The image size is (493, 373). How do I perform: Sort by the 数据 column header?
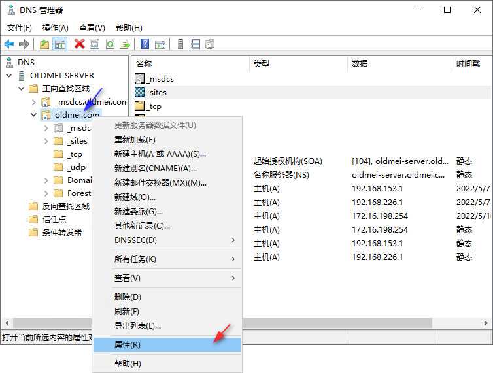pos(400,64)
